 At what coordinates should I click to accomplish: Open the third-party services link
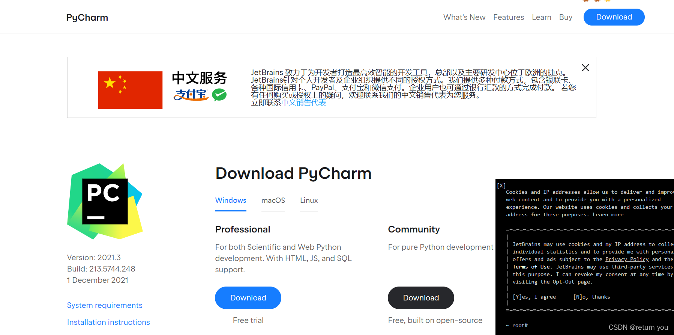(x=642, y=267)
